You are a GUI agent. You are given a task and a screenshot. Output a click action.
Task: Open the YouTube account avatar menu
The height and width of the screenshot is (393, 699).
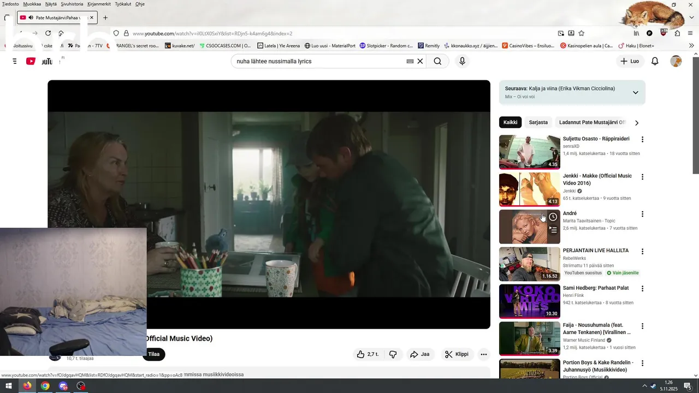676,61
